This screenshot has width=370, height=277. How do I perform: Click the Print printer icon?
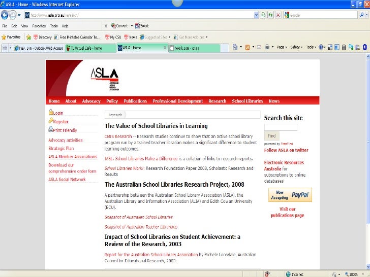267,47
